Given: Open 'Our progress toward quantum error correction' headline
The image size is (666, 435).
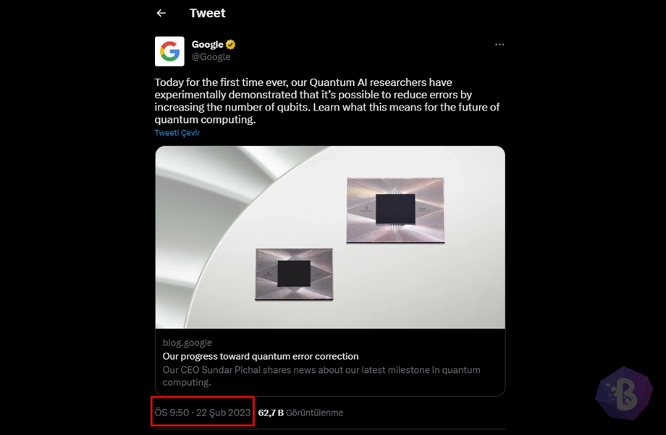Looking at the screenshot, I should tap(261, 356).
